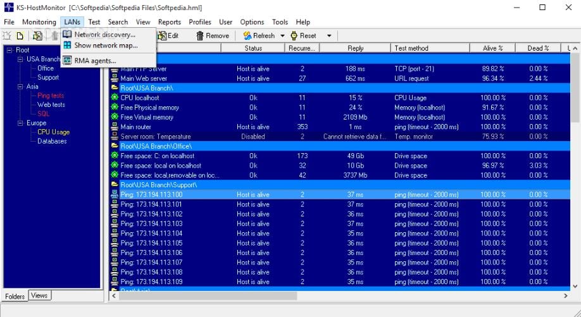Click the new folder icon in the toolbar
Image resolution: width=581 pixels, height=317 pixels.
click(7, 35)
